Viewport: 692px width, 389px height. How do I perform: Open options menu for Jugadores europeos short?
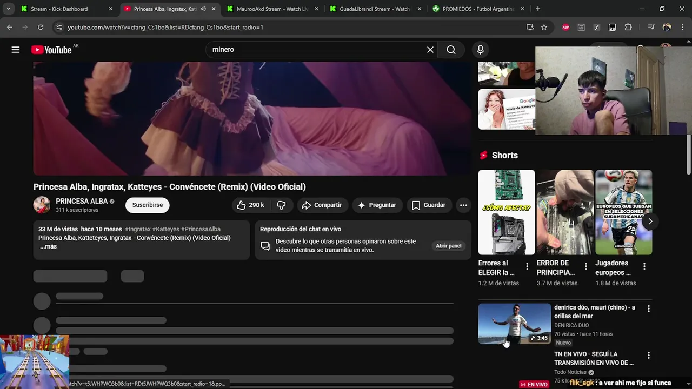click(644, 266)
